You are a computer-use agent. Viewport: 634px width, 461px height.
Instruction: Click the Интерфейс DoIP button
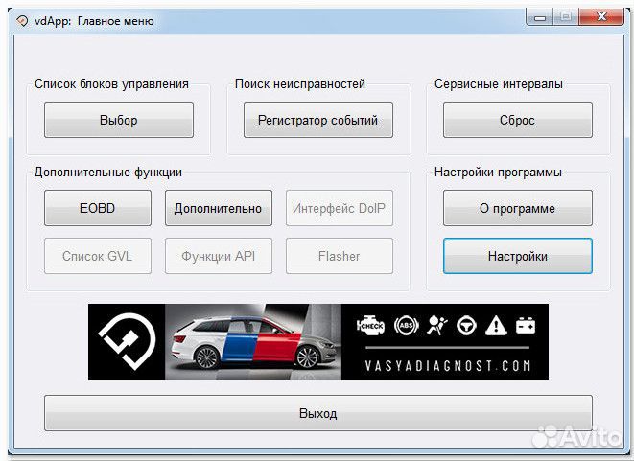click(x=339, y=208)
